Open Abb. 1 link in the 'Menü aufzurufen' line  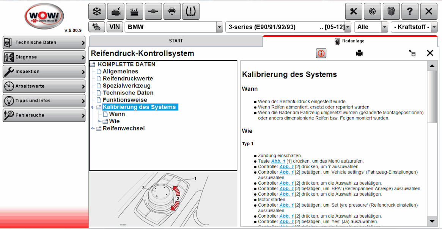[x=278, y=161]
